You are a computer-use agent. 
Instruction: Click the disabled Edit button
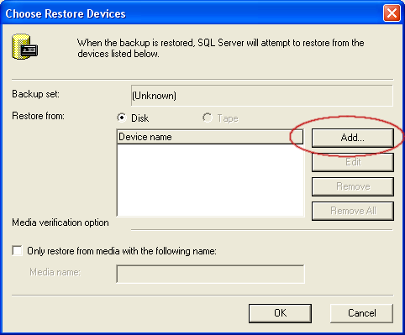(353, 162)
